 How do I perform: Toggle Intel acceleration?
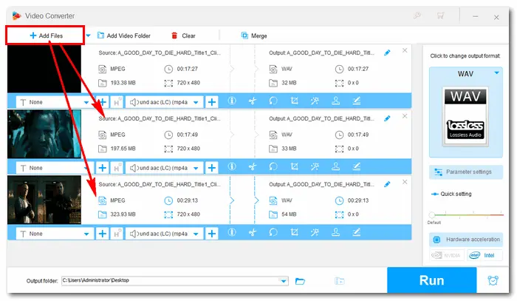(x=486, y=256)
